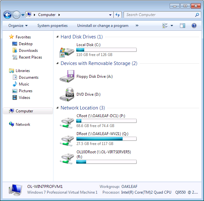Click the Workgroup value OAKLEAF
204x201 pixels.
pyautogui.click(x=129, y=187)
